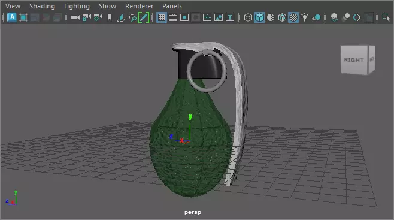Open the View menu
Screen dimensions: 394x220
(13, 6)
